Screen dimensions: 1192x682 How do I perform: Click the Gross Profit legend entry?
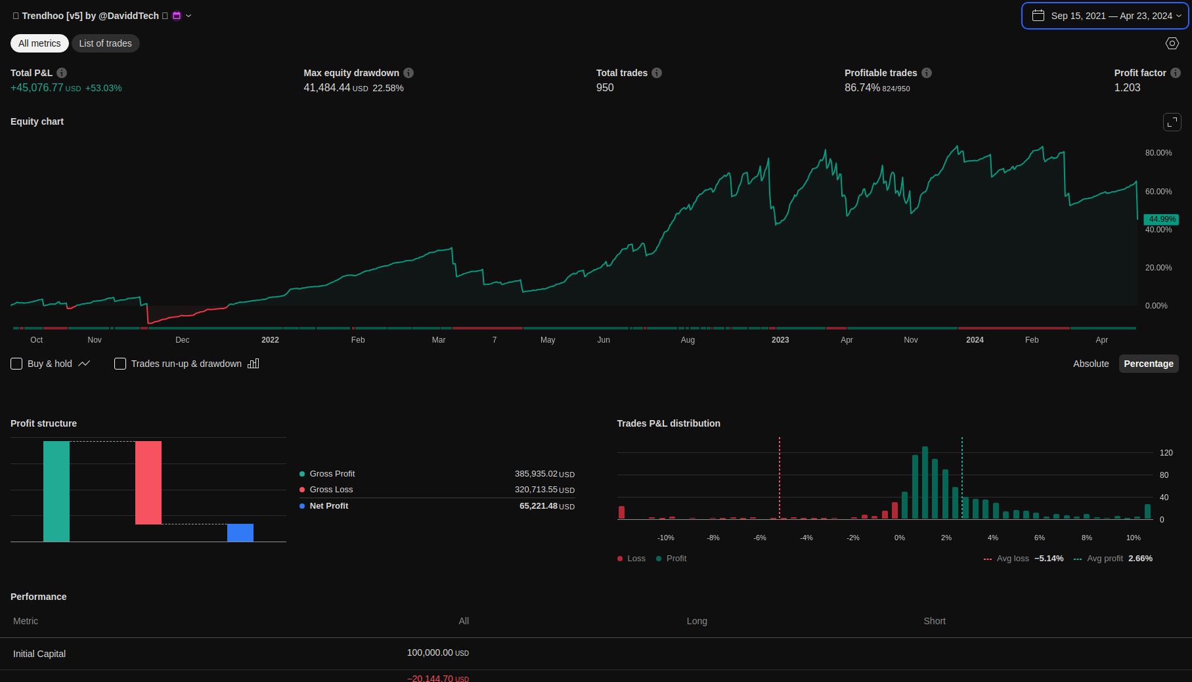[332, 474]
